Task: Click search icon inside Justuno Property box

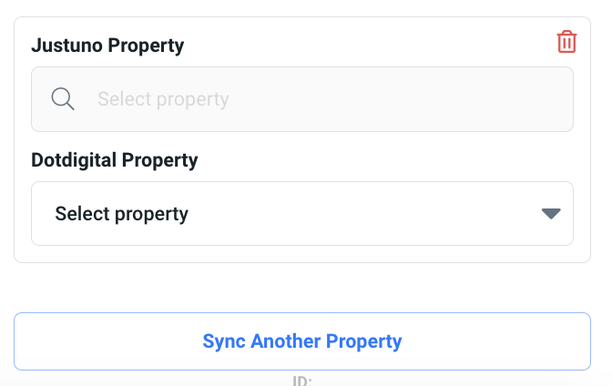Action: point(63,98)
